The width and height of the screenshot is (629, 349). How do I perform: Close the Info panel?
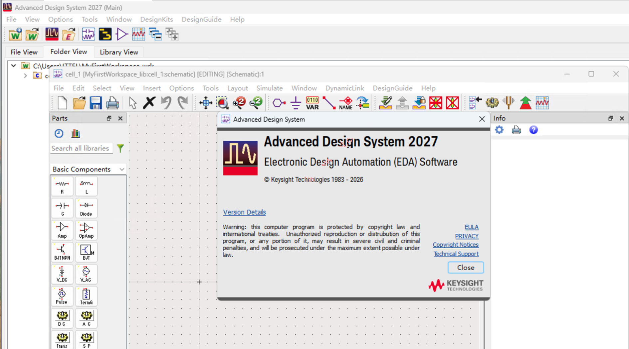(622, 118)
